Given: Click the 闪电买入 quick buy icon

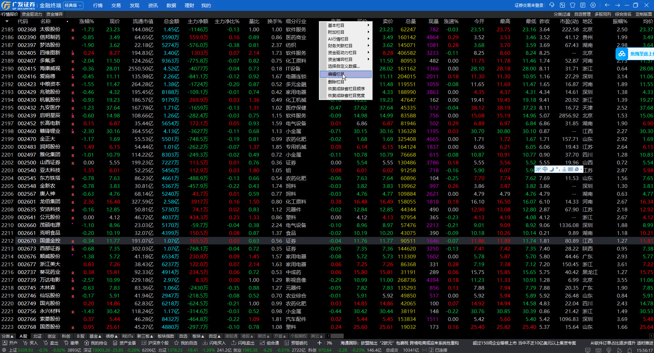Looking at the screenshot, I should (x=205, y=343).
